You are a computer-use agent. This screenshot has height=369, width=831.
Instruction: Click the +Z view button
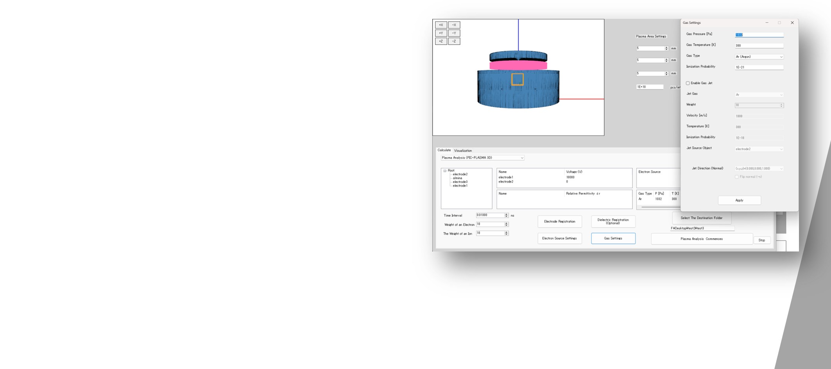tap(441, 41)
